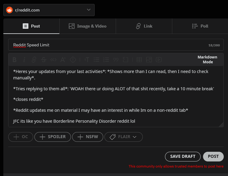Switch to the Image & Video tab
The width and height of the screenshot is (228, 176).
click(88, 26)
